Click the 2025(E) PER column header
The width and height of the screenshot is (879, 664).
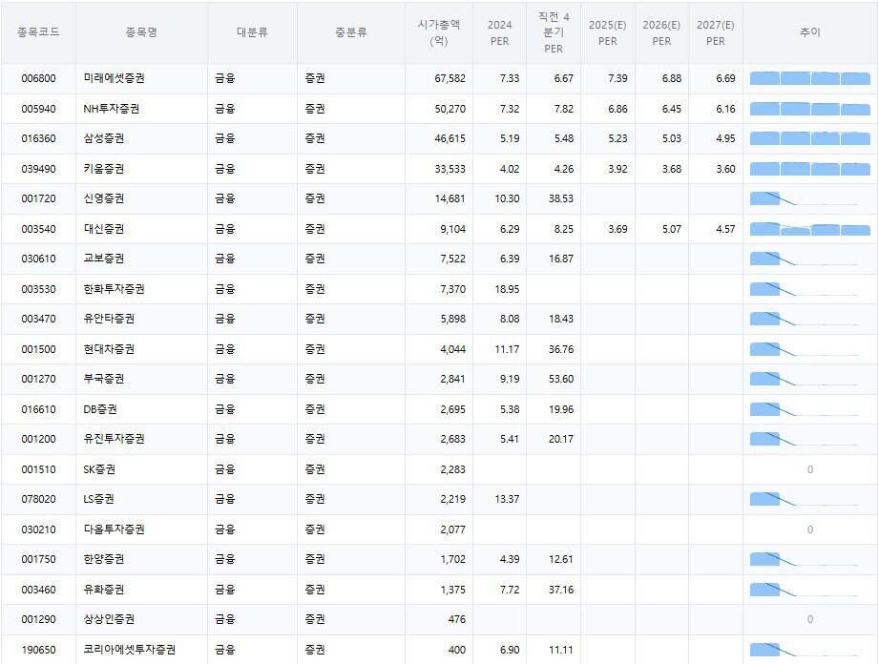pyautogui.click(x=607, y=32)
